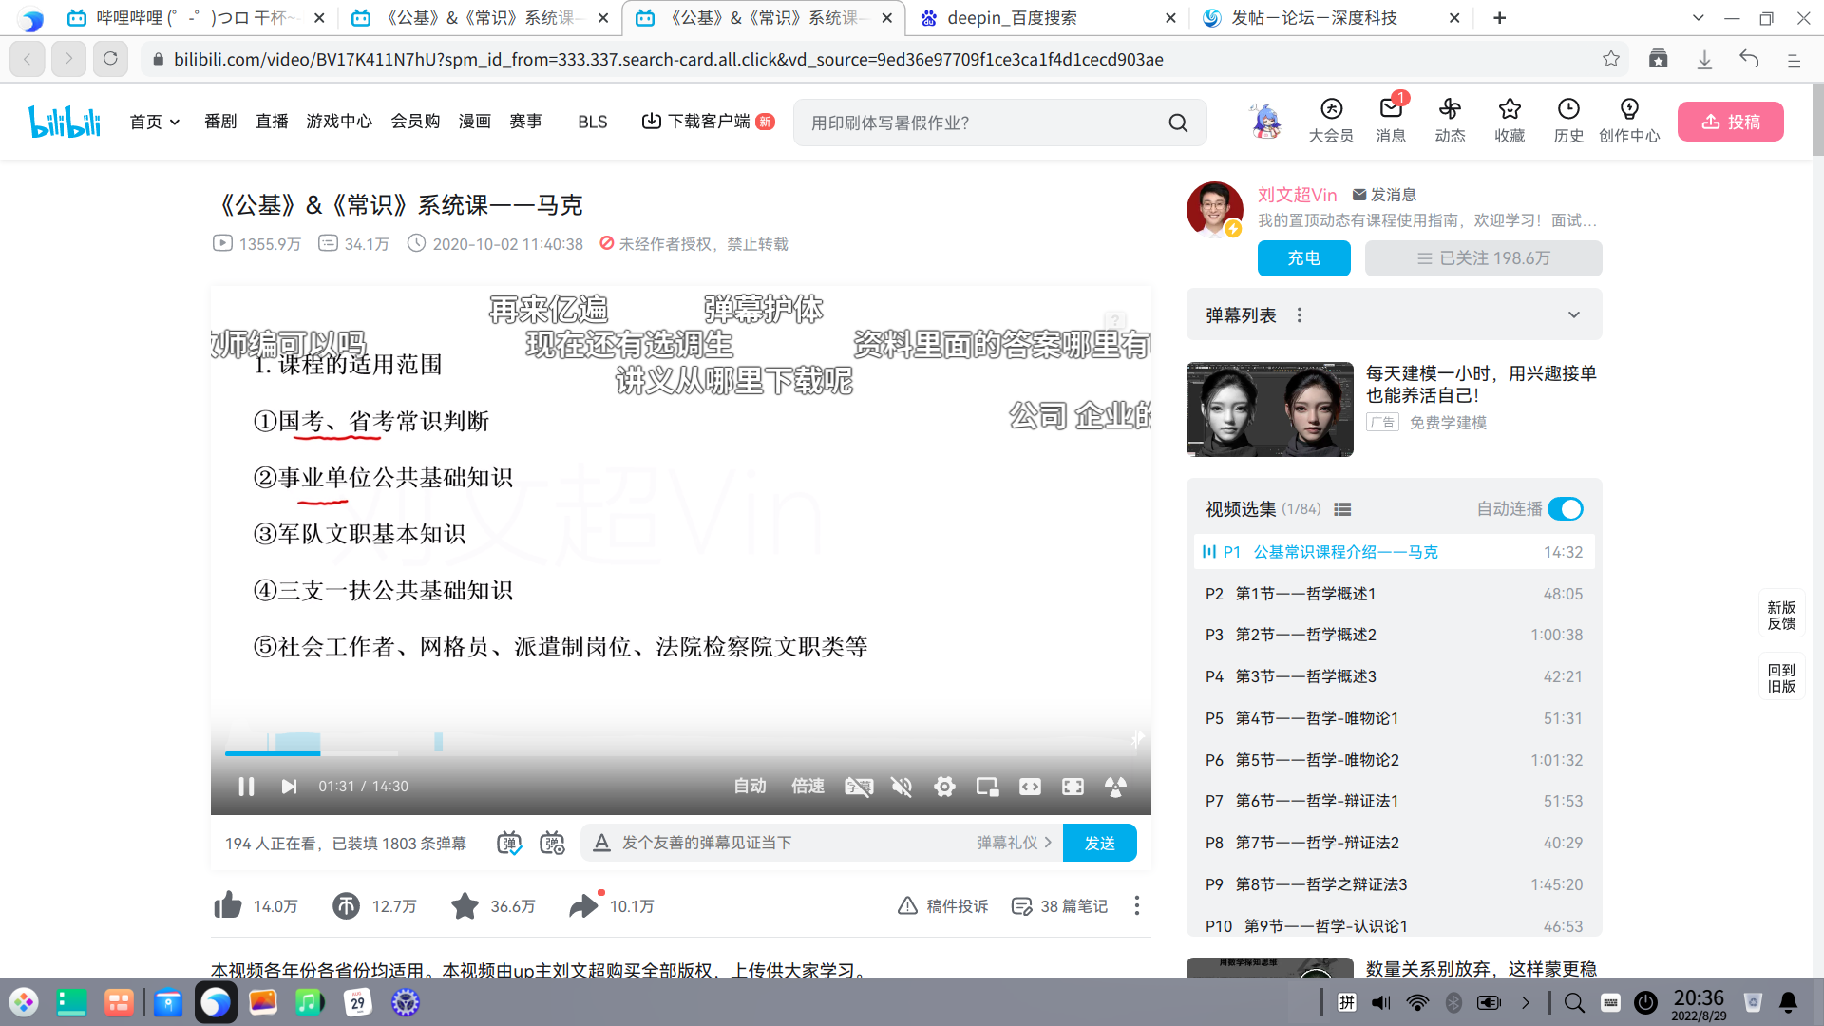Click the pink 投稿 upload button
Screen dimensions: 1824x1026
pos(1730,122)
